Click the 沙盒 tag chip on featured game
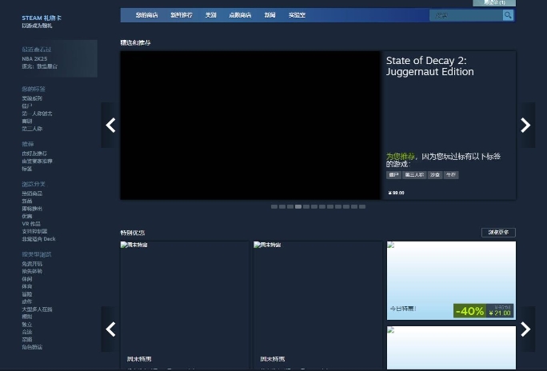Screen dimensions: 547x371 pos(435,174)
